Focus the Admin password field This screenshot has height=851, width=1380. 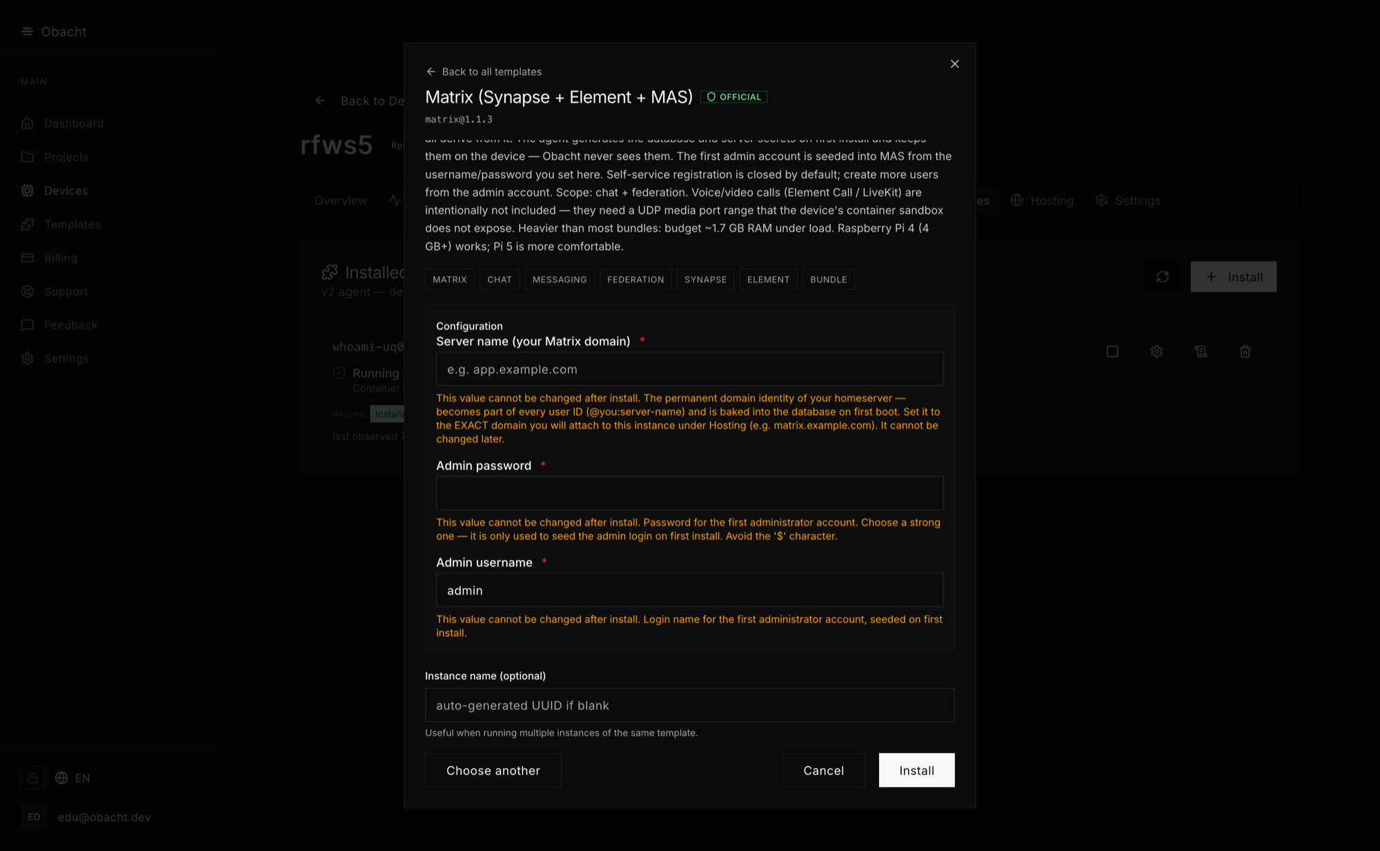(x=689, y=493)
